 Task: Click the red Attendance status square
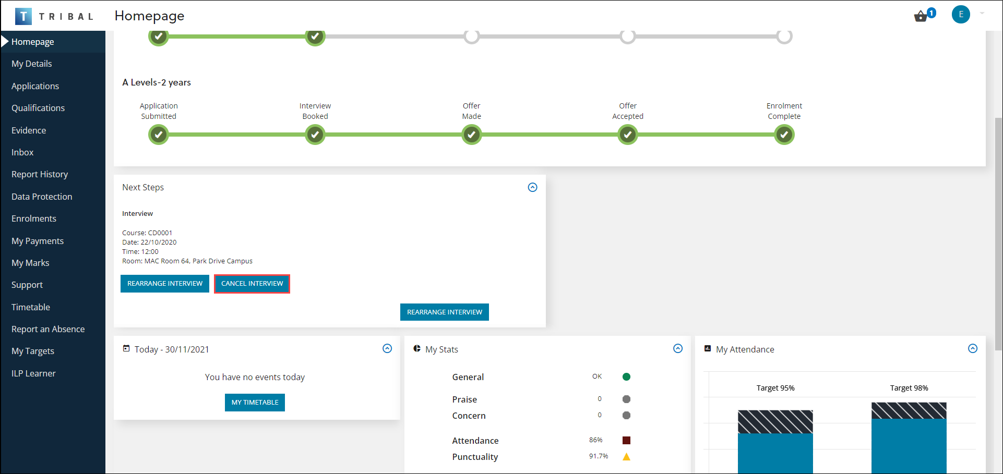click(x=626, y=440)
